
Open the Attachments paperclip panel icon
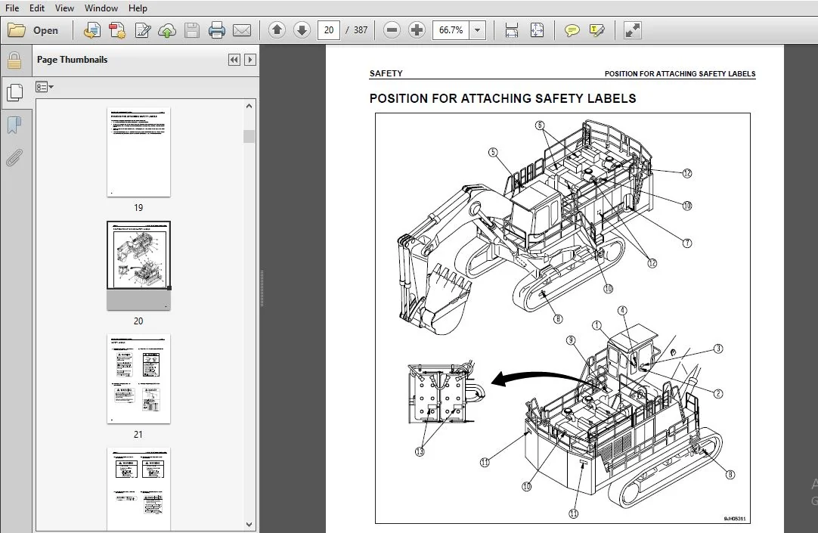pos(14,157)
